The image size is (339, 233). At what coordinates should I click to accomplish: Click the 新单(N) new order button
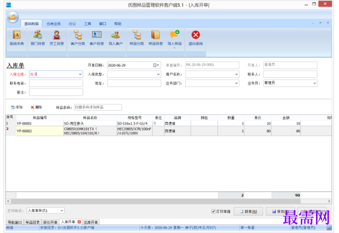coord(248,211)
